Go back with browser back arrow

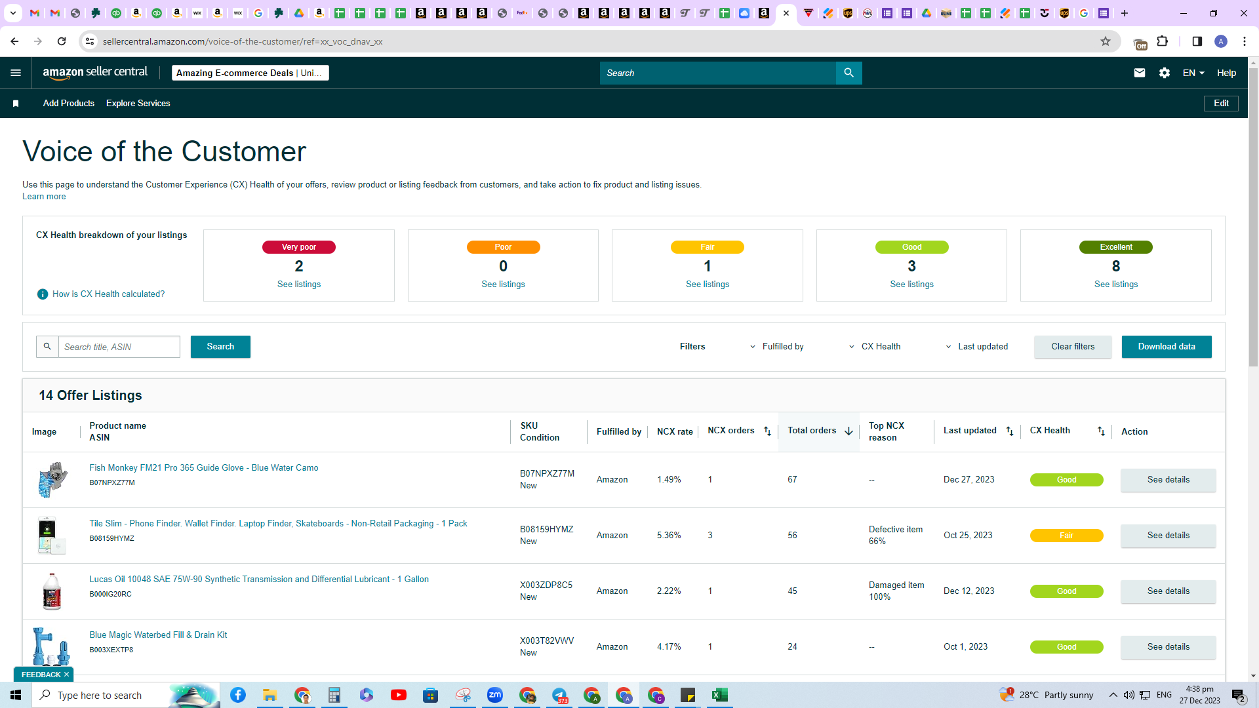point(14,41)
